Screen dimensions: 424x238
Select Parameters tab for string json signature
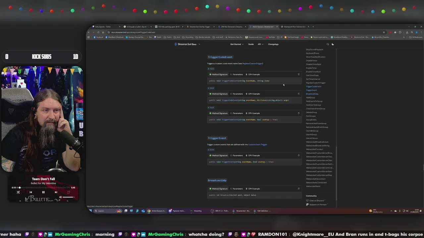[237, 74]
